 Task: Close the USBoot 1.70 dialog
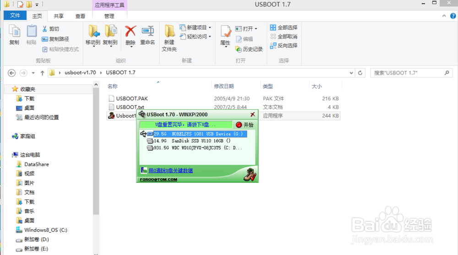(253, 114)
